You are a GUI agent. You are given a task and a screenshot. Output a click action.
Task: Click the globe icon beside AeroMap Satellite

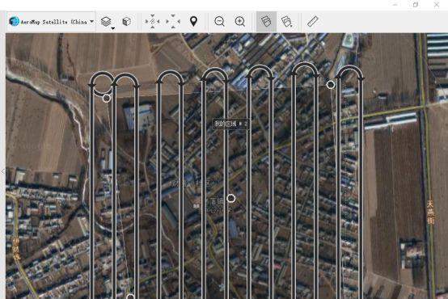point(14,22)
